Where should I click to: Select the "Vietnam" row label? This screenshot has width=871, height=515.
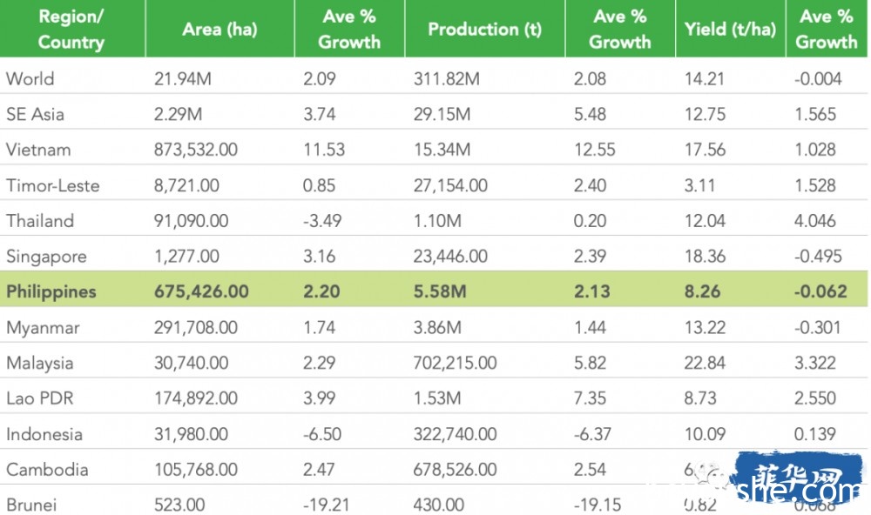pos(38,150)
